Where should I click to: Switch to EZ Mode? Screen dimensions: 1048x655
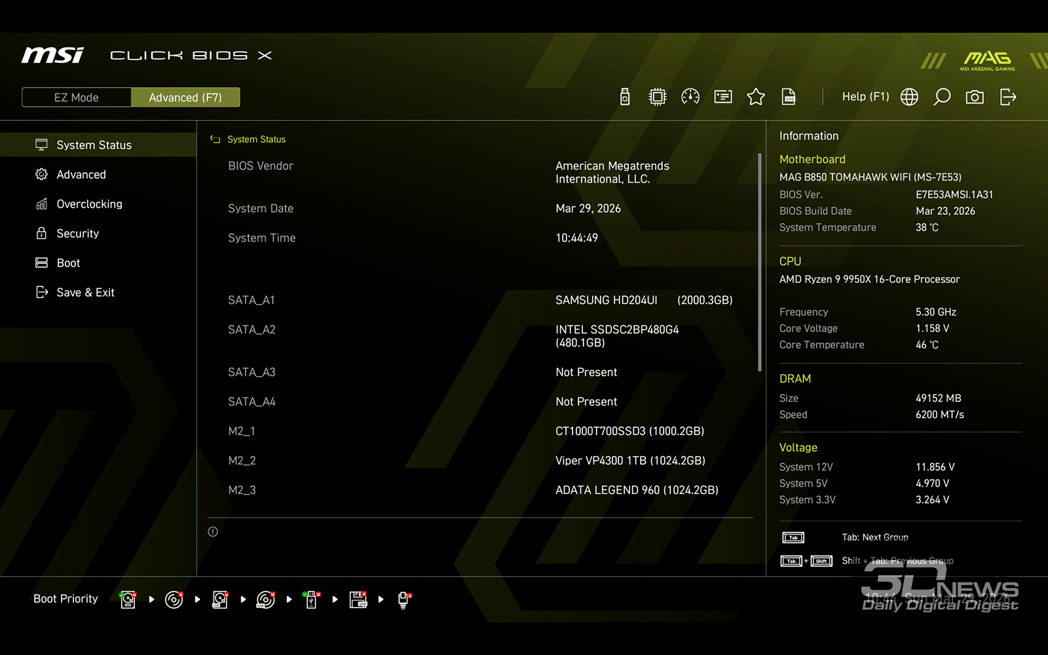click(x=77, y=97)
